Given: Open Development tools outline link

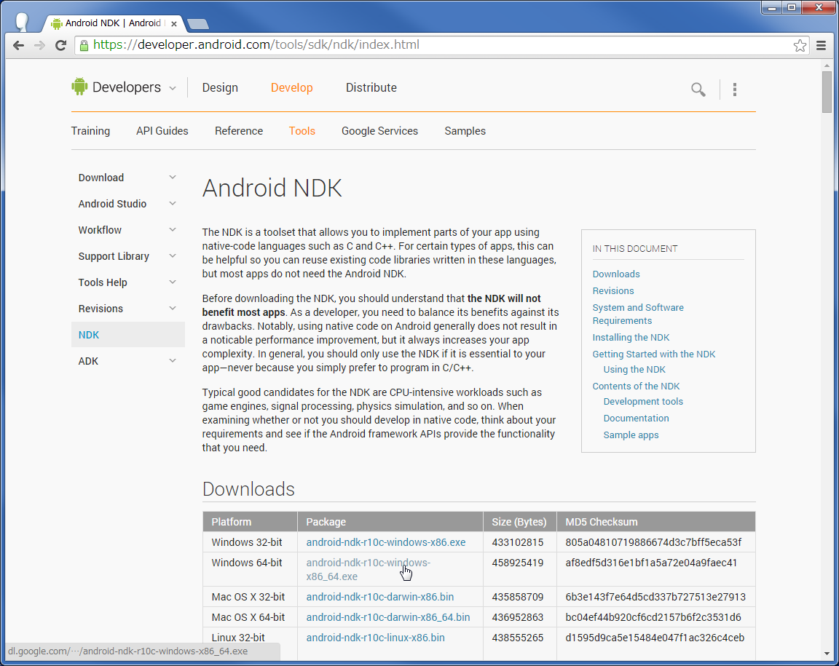Looking at the screenshot, I should click(643, 402).
